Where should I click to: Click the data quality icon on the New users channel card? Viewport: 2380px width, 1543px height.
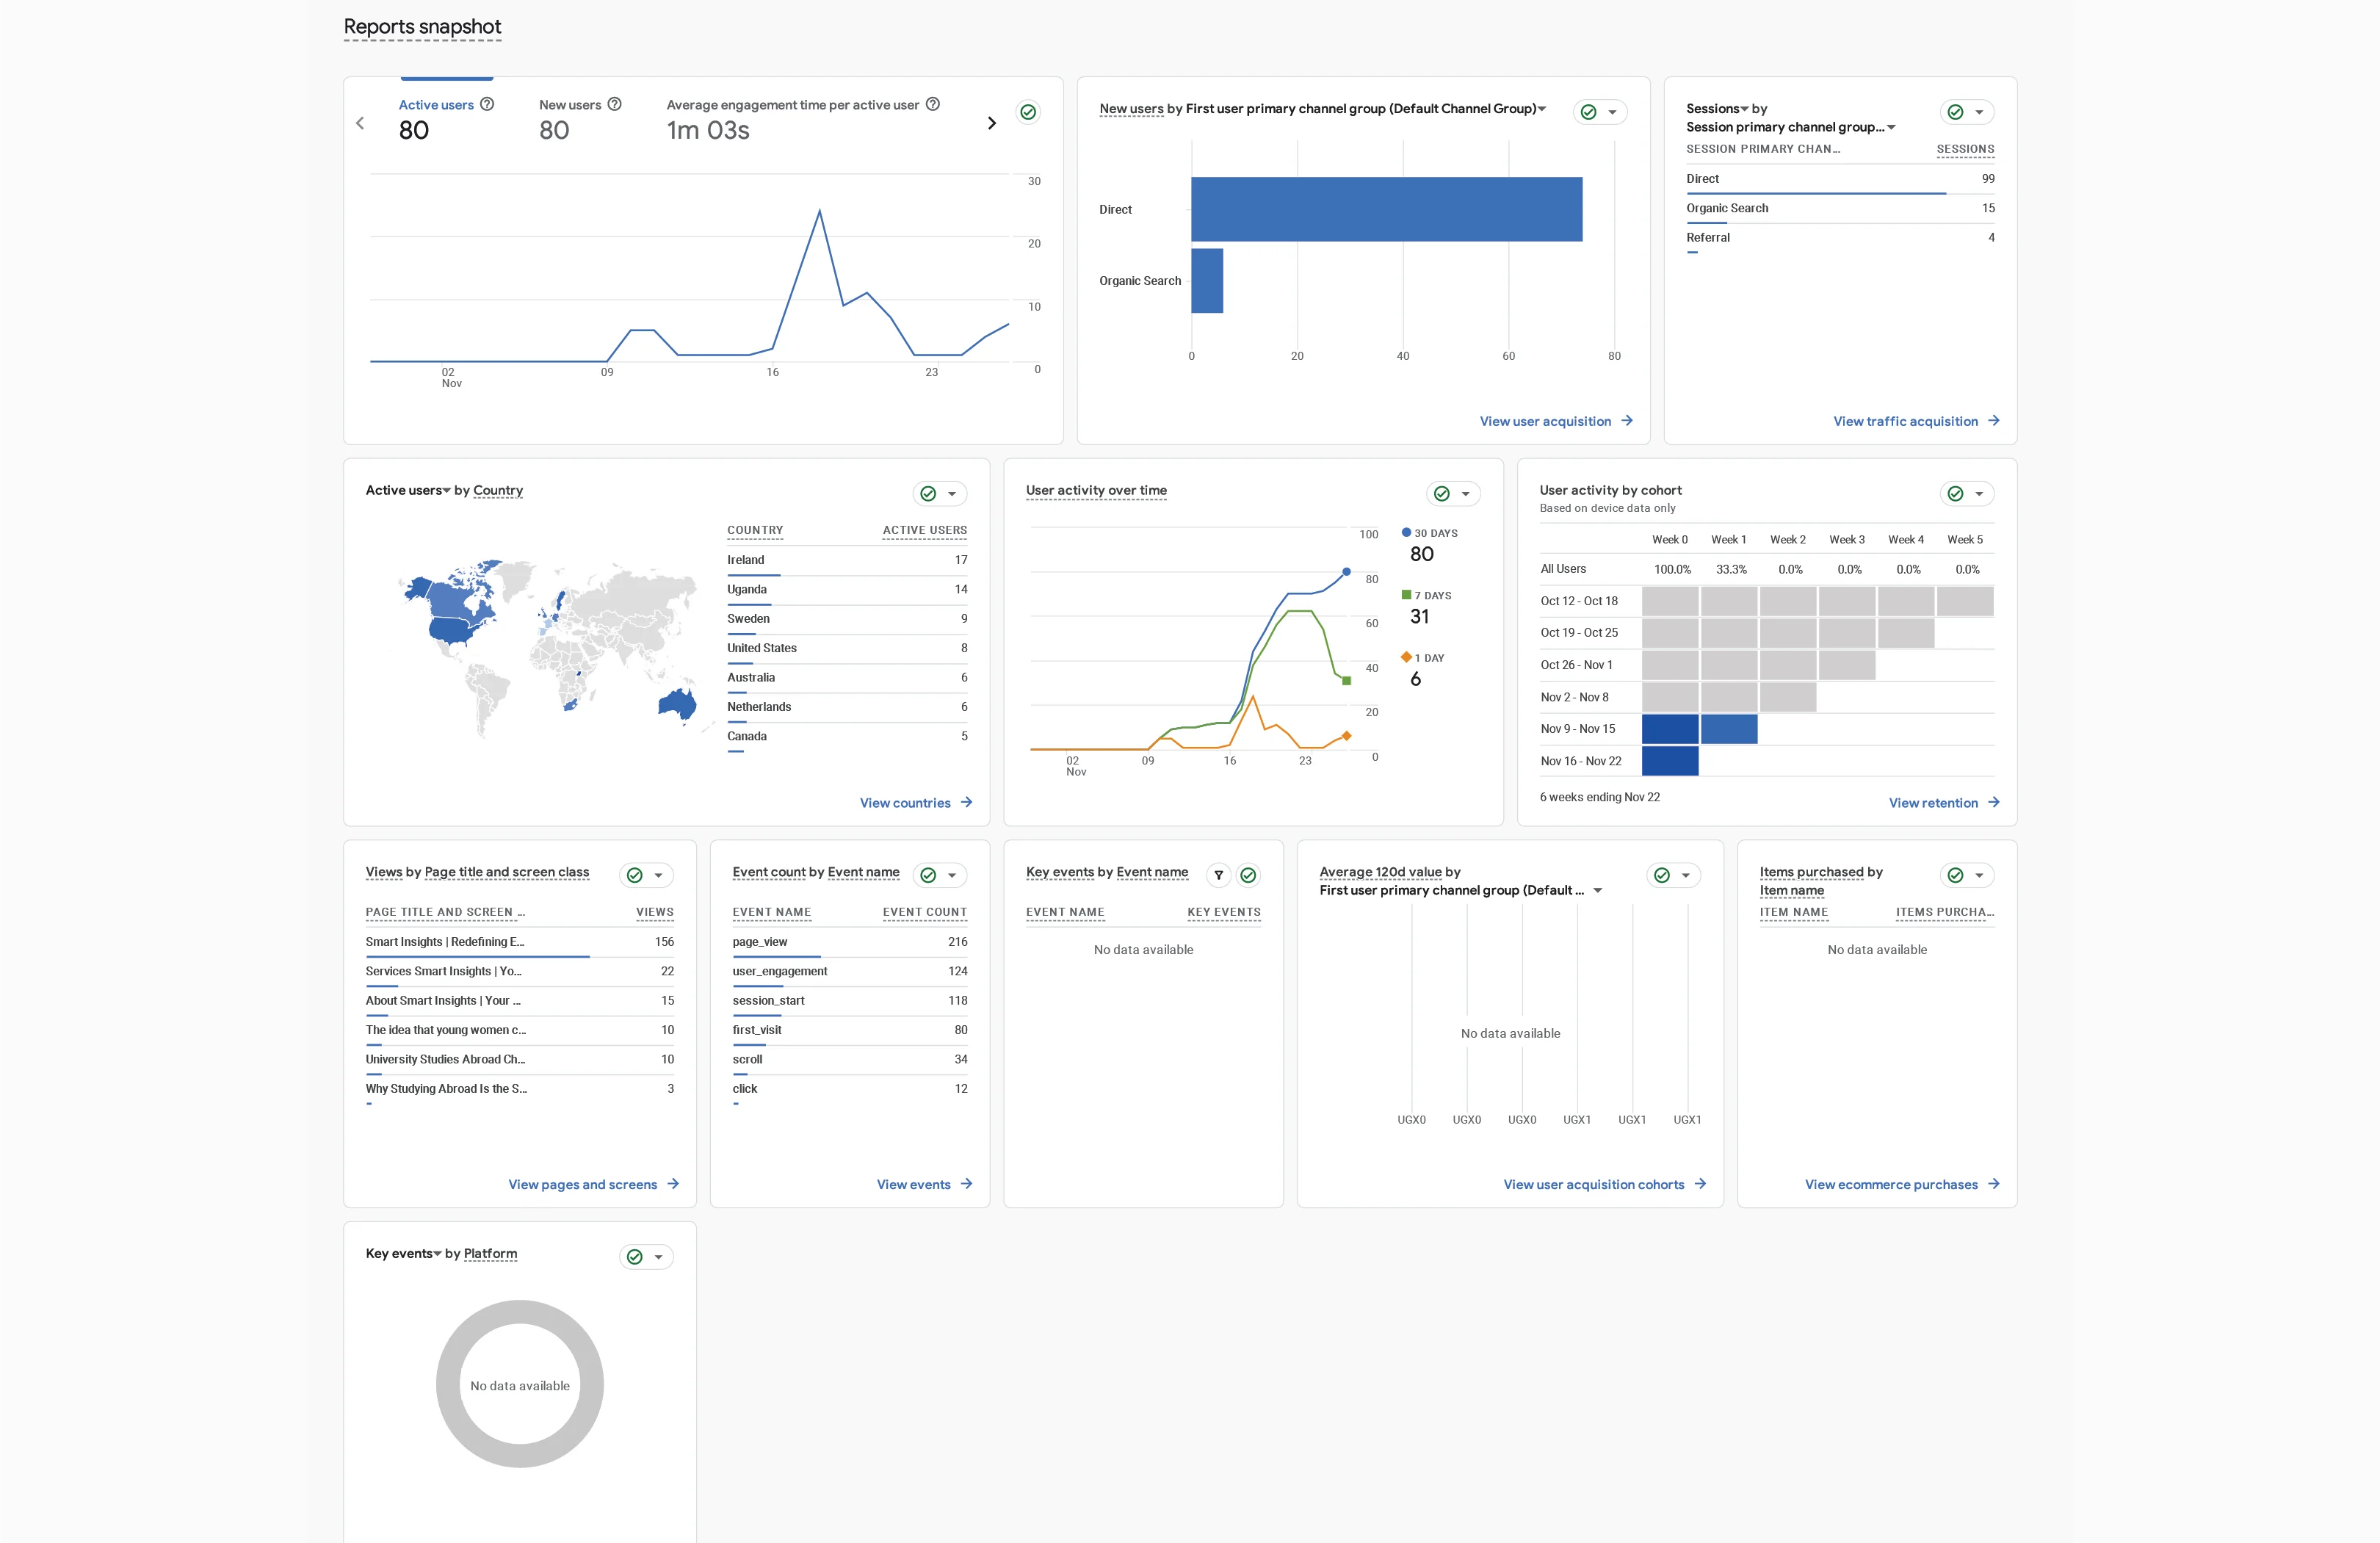(1590, 111)
